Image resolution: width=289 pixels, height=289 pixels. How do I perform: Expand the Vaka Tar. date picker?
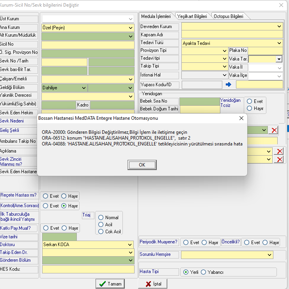click(278, 59)
